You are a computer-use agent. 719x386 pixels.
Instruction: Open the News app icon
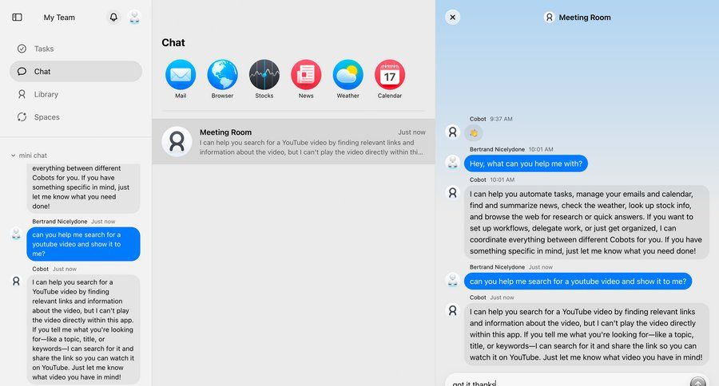306,75
